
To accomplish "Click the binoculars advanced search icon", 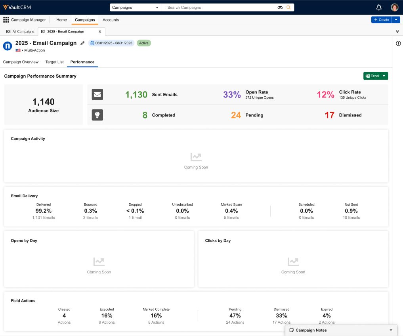I will coord(280,8).
